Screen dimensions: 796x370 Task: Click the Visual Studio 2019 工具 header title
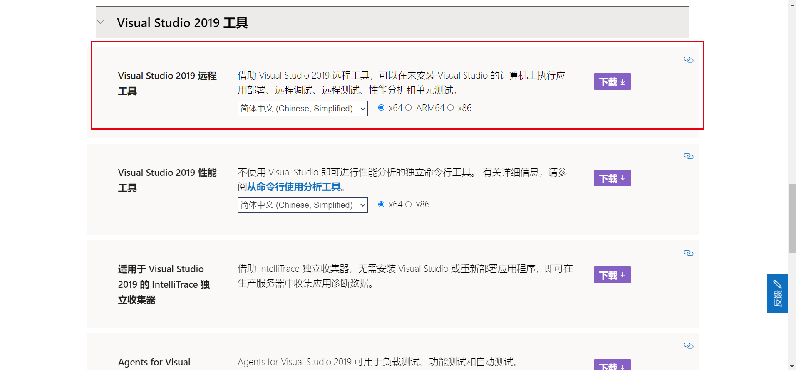point(182,22)
